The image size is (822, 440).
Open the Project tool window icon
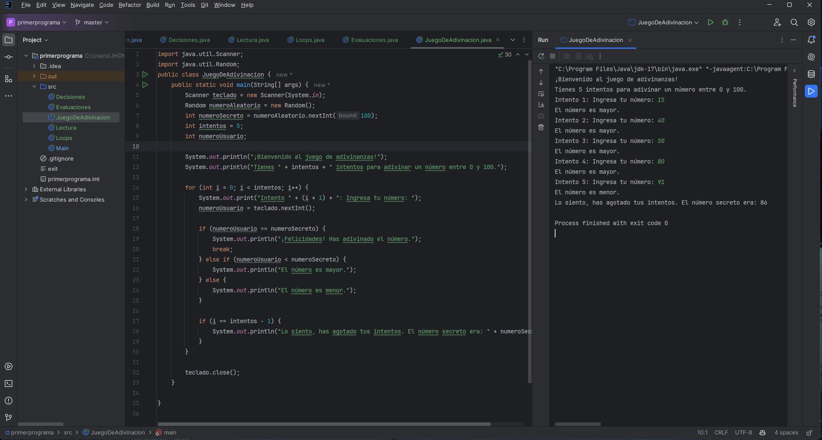[x=9, y=40]
